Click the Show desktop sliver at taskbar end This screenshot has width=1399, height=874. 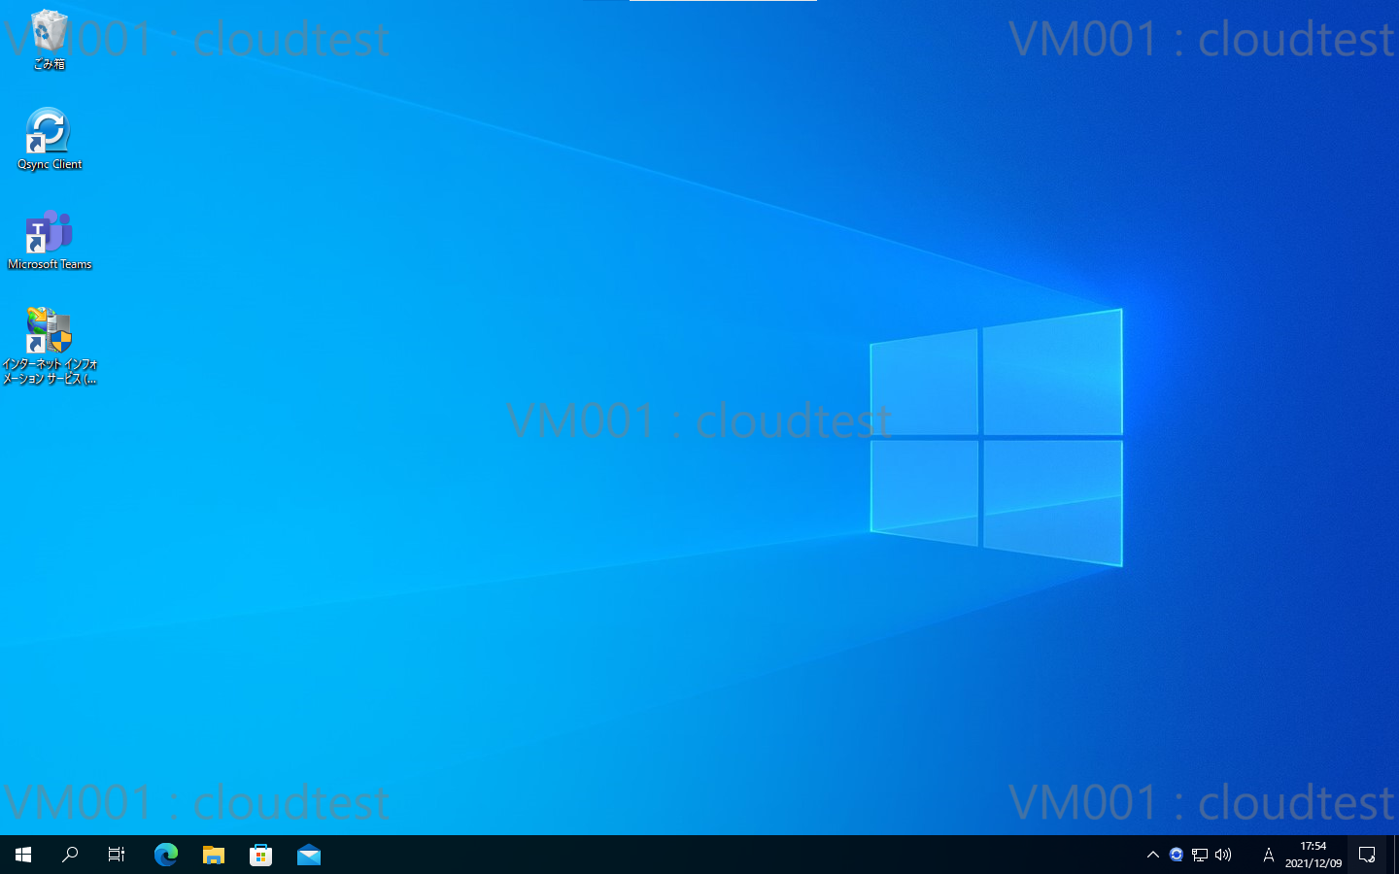1395,855
